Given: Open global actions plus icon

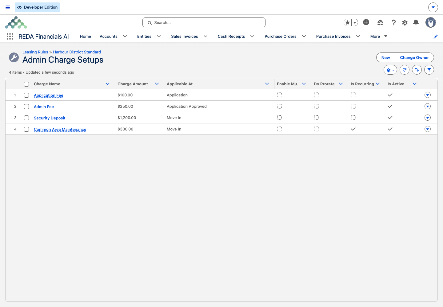Looking at the screenshot, I should (366, 22).
